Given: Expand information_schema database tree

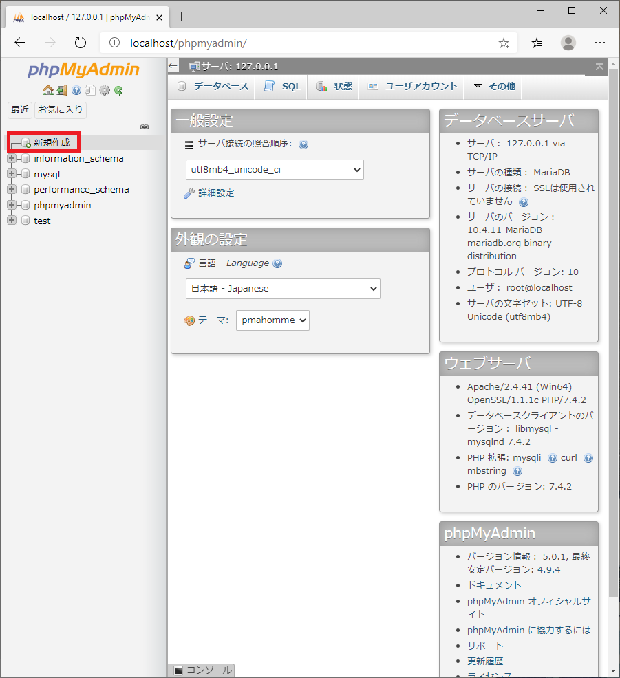Looking at the screenshot, I should click(12, 158).
